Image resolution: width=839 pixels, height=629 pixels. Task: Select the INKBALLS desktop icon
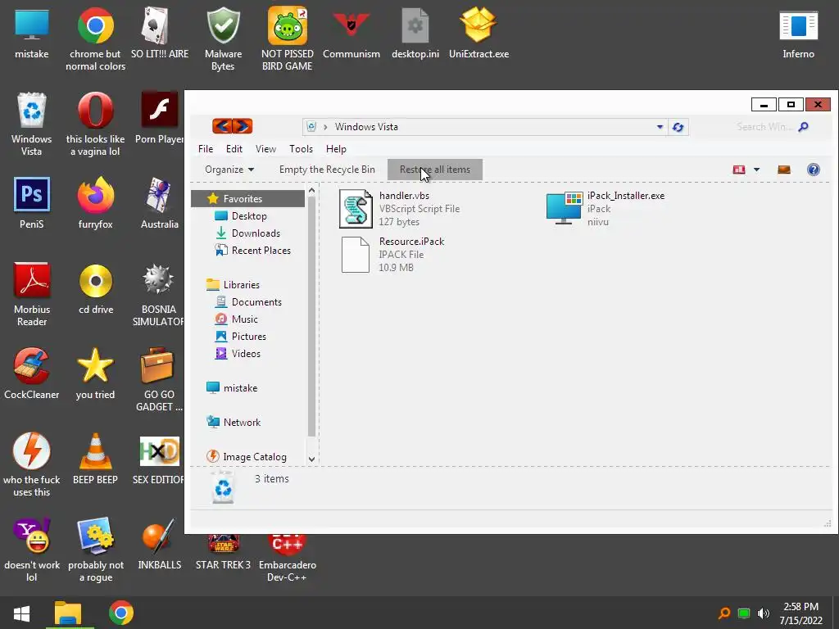(160, 544)
